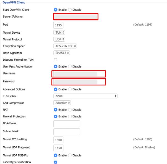
Task: Expand the Encryption Cipher dropdown
Action: [x=65, y=46]
